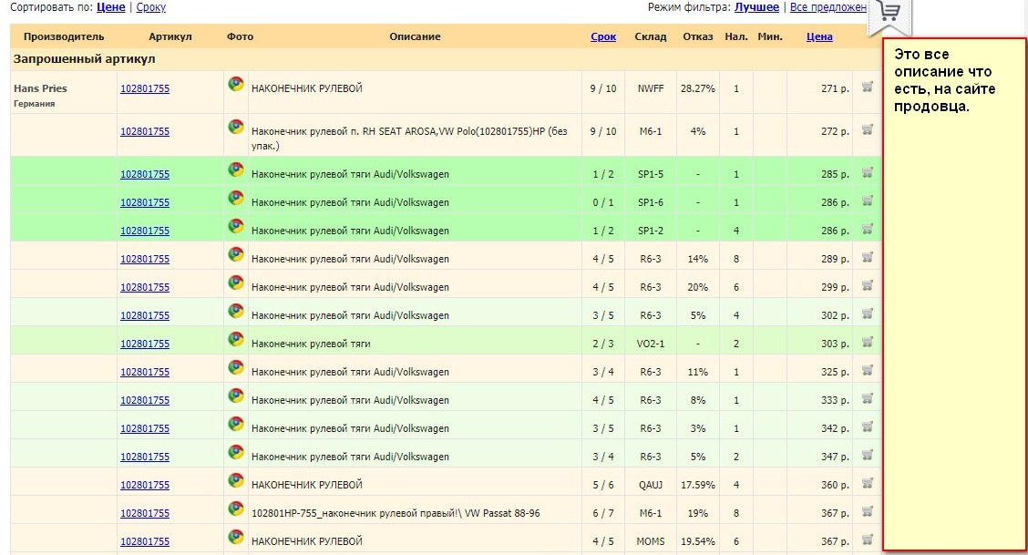Open article 102801755 in the 325 р. row
Viewport: 1028px width, 555px height.
145,372
